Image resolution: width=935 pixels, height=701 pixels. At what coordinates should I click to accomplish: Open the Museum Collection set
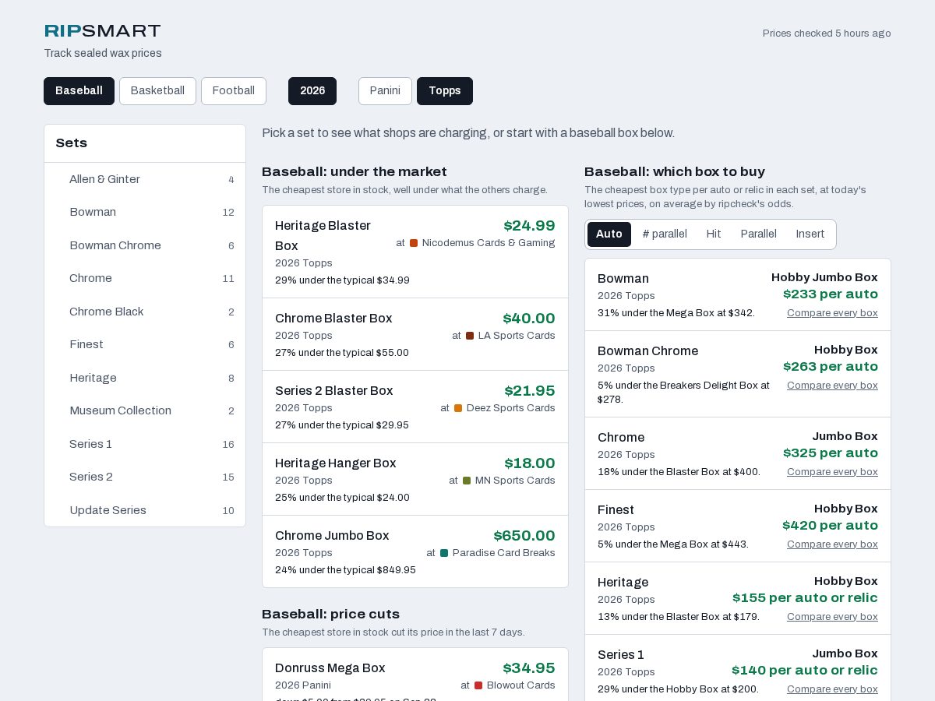click(145, 411)
